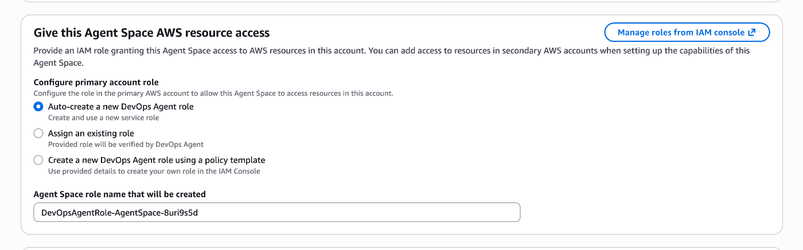Click the 'Provide an IAM role granting' description paragraph
Image resolution: width=803 pixels, height=250 pixels.
click(391, 51)
